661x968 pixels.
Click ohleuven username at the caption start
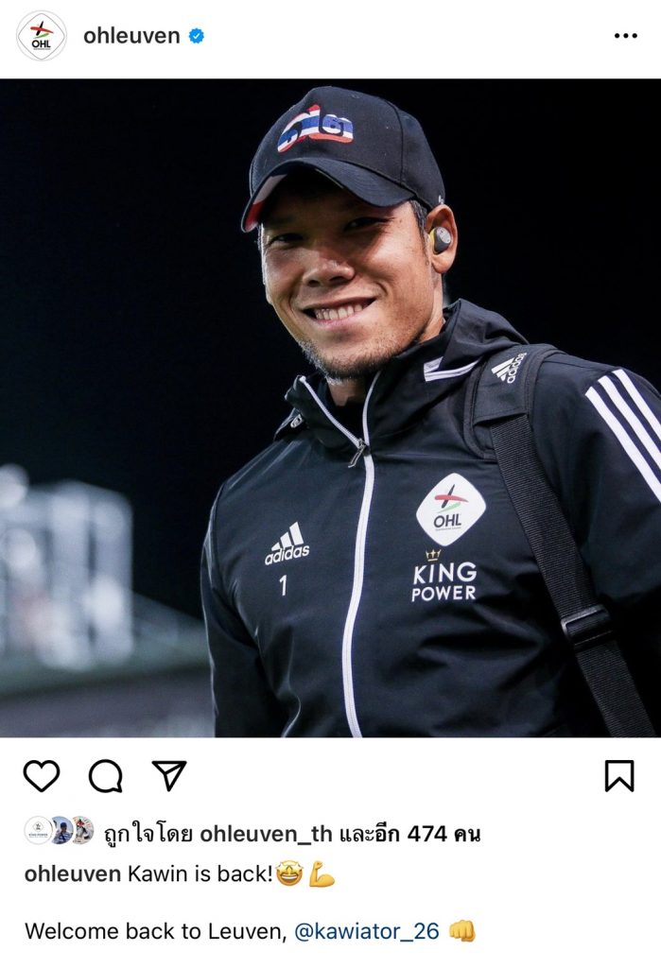click(72, 873)
